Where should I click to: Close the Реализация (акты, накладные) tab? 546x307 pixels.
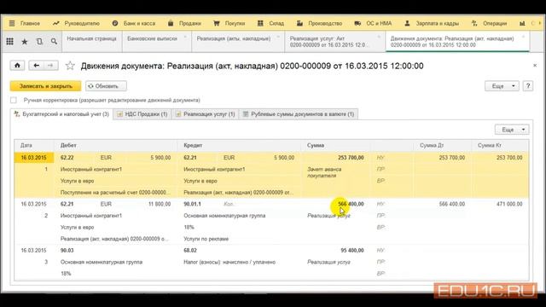click(278, 37)
